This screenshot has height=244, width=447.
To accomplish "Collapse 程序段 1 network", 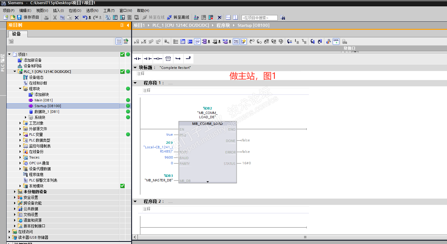I will click(135, 83).
